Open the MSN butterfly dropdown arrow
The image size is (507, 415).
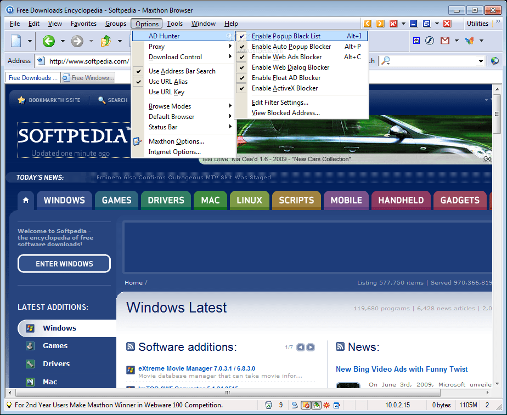[481, 41]
